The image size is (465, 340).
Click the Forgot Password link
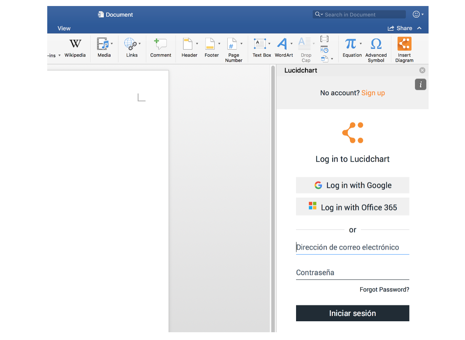click(x=384, y=290)
